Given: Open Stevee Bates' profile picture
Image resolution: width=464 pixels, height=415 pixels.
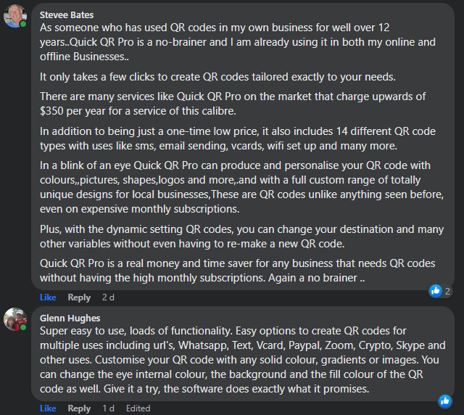Looking at the screenshot, I should (x=15, y=16).
